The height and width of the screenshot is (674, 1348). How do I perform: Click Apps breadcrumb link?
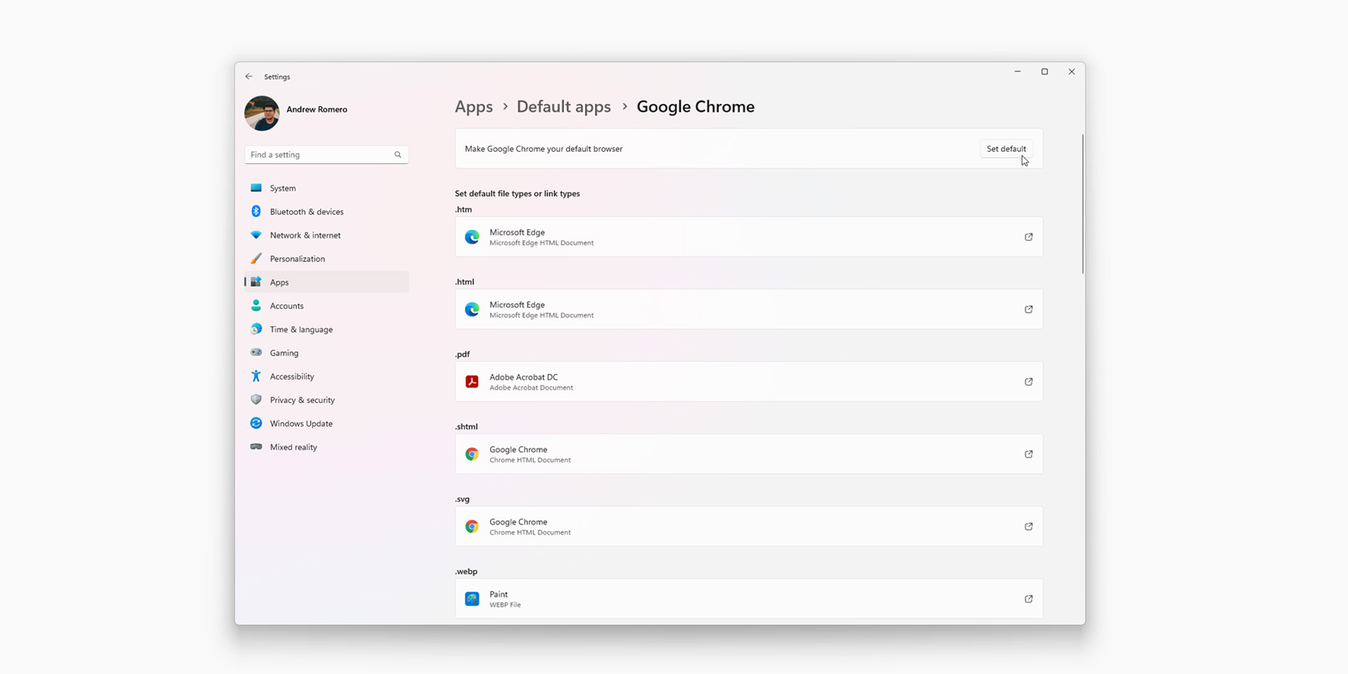473,107
